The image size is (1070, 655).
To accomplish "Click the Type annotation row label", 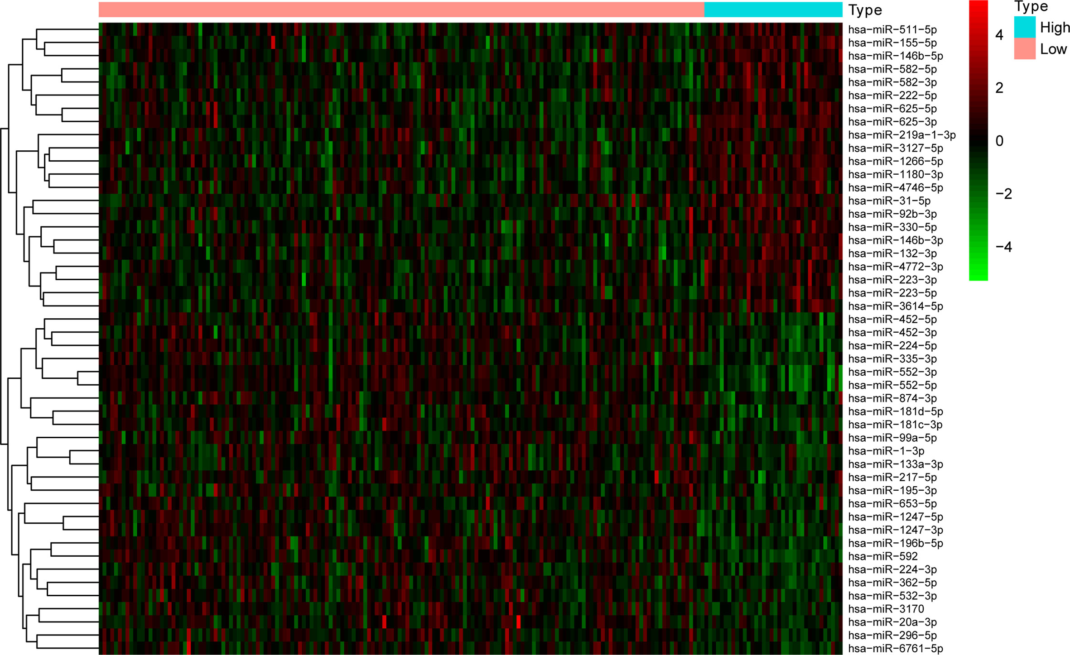I will tap(865, 10).
